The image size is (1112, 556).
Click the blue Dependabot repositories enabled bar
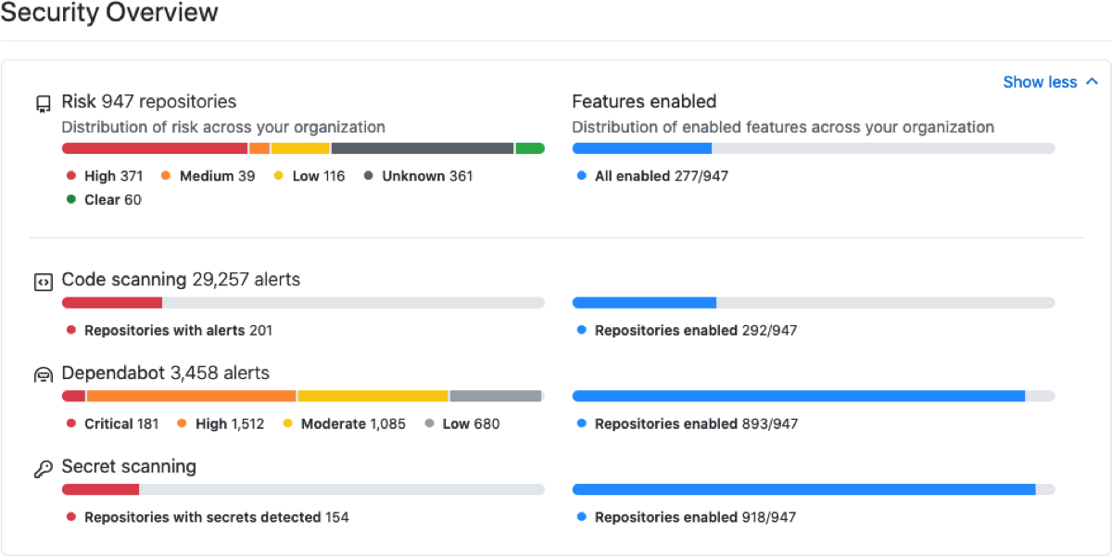pos(798,396)
